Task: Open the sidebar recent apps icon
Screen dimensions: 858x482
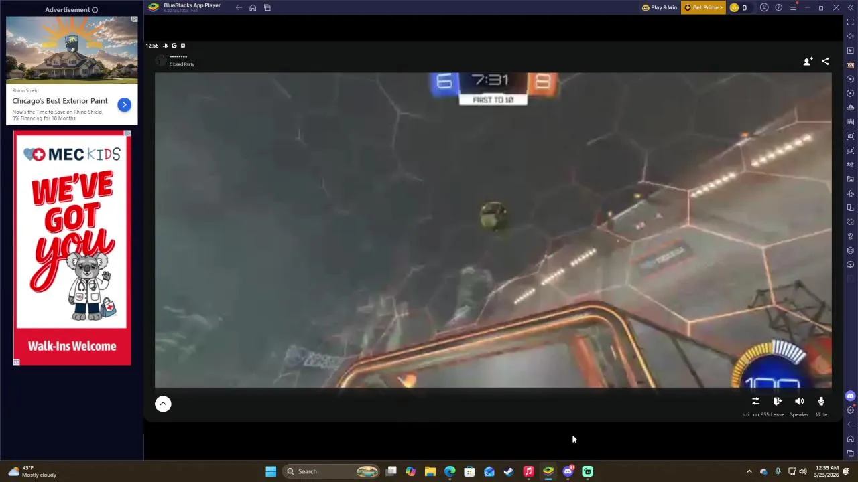Action: 851,453
